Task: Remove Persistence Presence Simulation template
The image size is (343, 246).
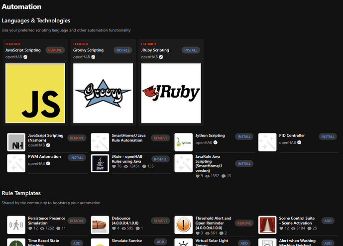Action: pos(77,221)
